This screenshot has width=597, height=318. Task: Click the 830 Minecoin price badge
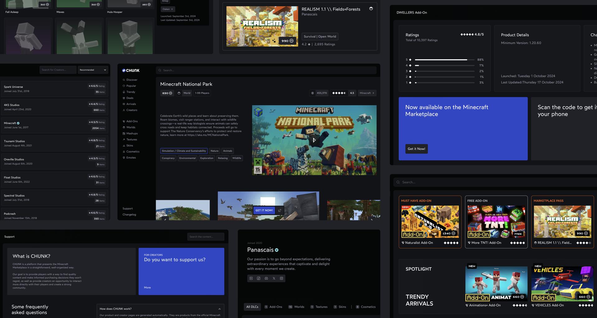coord(167,93)
